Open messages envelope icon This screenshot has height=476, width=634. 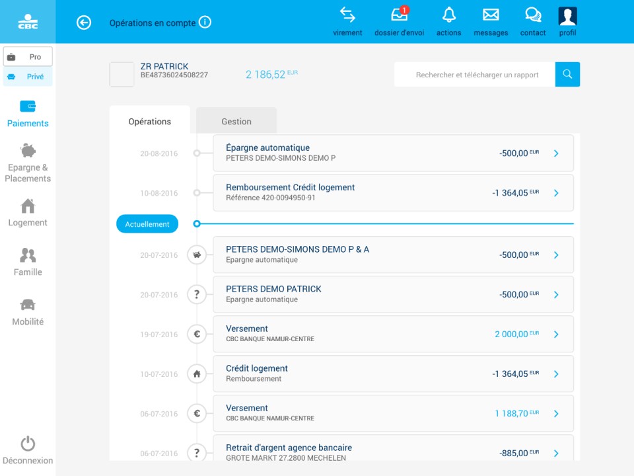490,15
